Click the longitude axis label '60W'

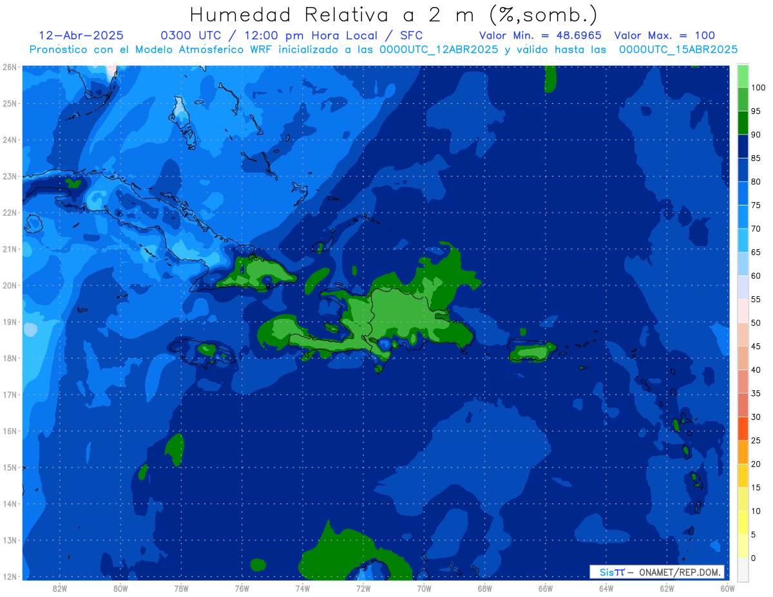tap(727, 588)
